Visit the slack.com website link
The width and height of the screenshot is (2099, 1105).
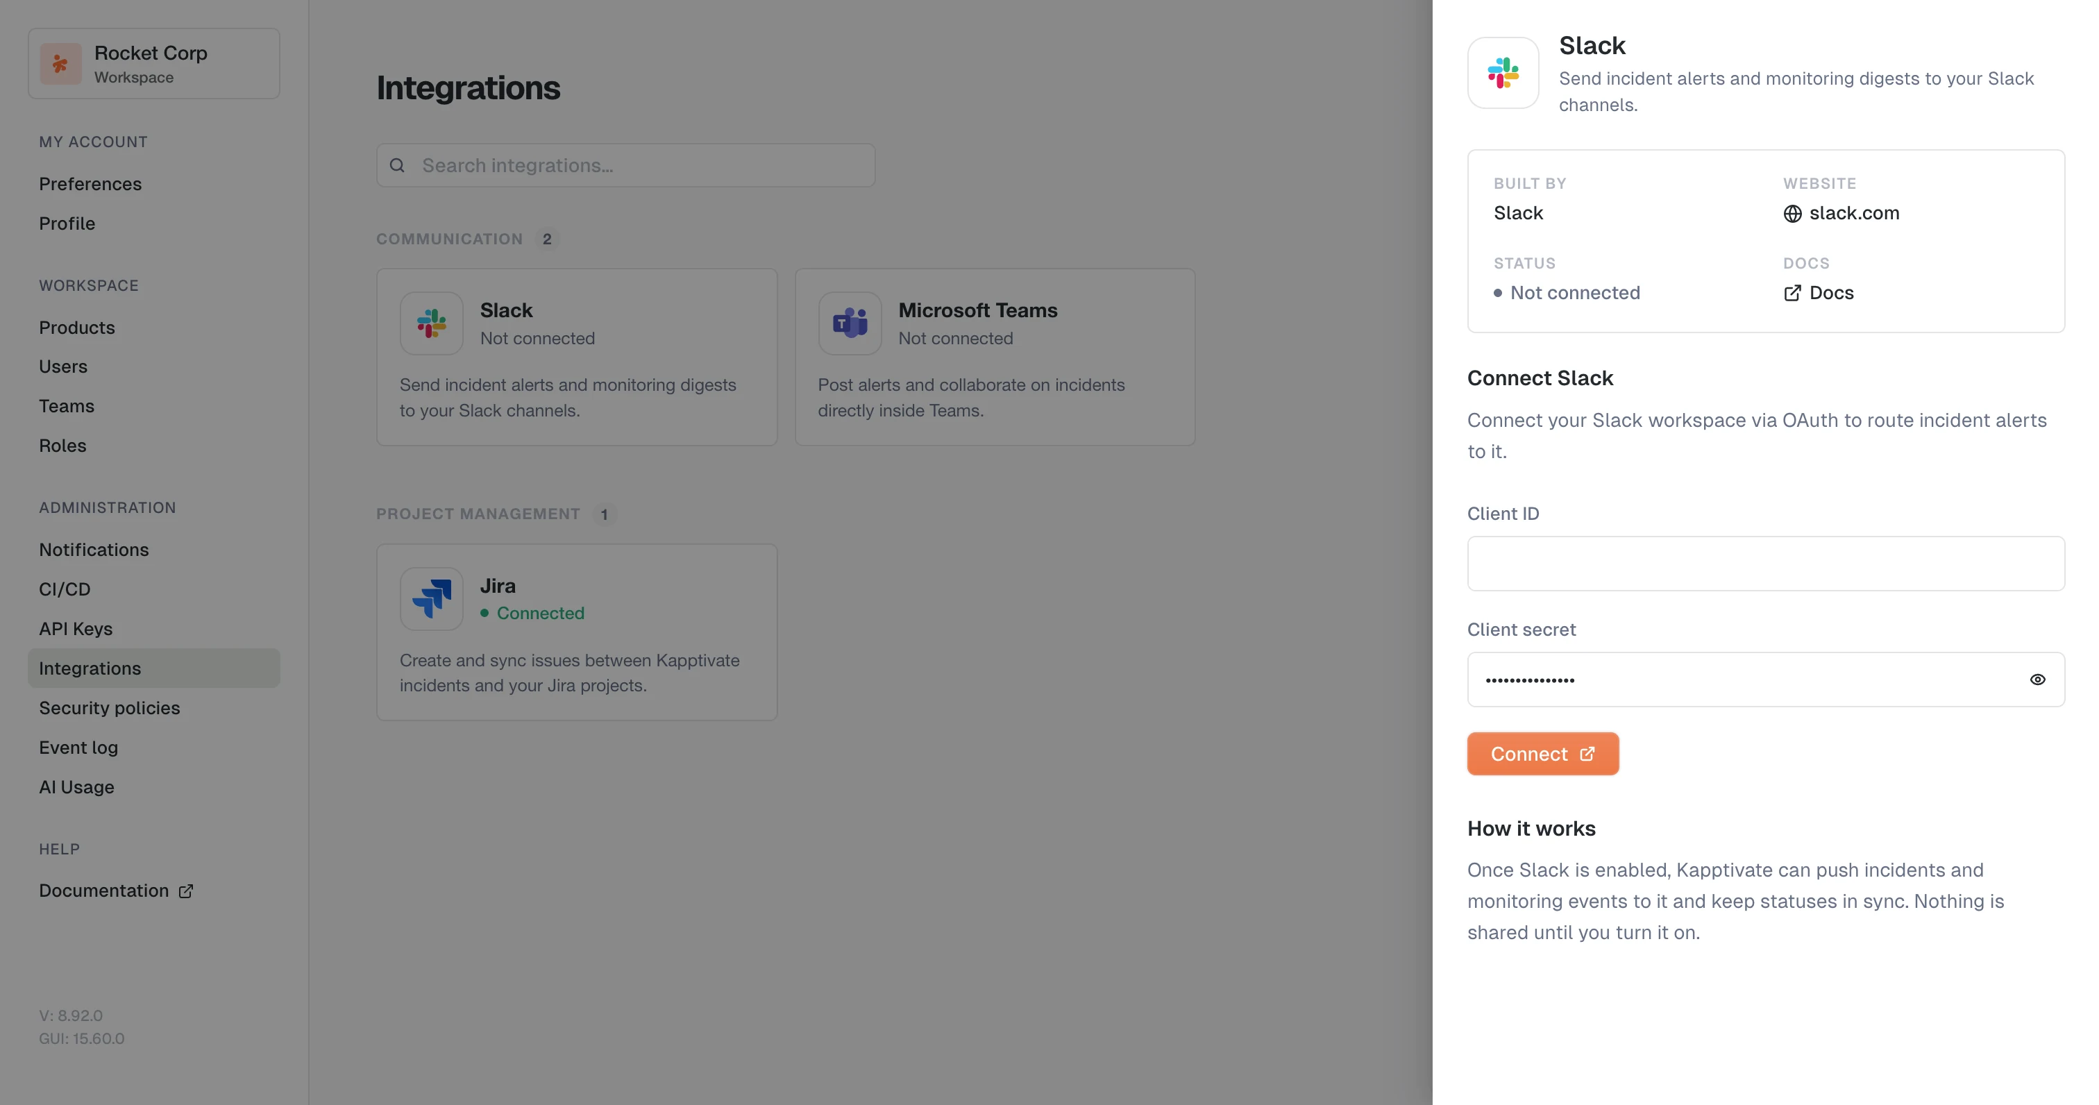click(1841, 214)
